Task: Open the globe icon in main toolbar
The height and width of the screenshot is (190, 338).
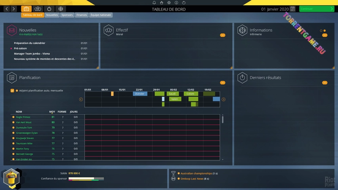Action: pyautogui.click(x=60, y=9)
